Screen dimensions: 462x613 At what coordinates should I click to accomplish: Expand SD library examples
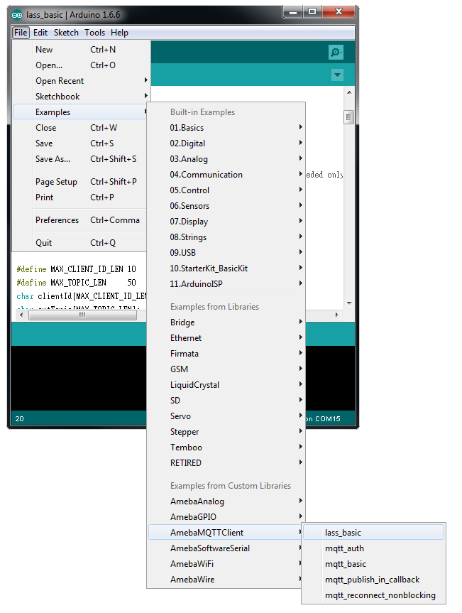[226, 401]
